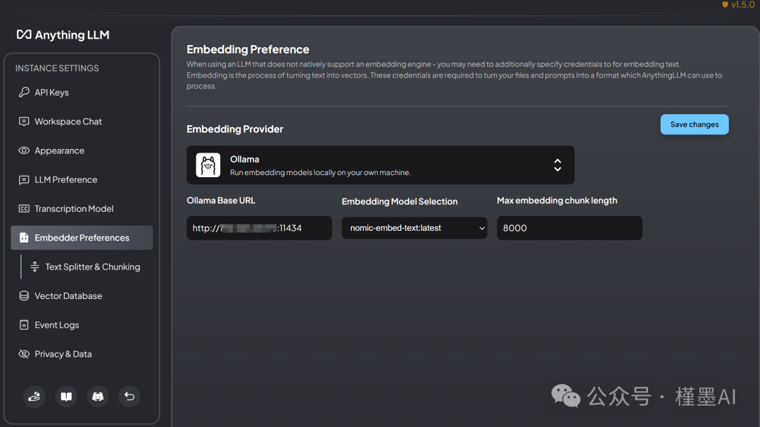
Task: Open Privacy & Data settings
Action: pyautogui.click(x=82, y=354)
